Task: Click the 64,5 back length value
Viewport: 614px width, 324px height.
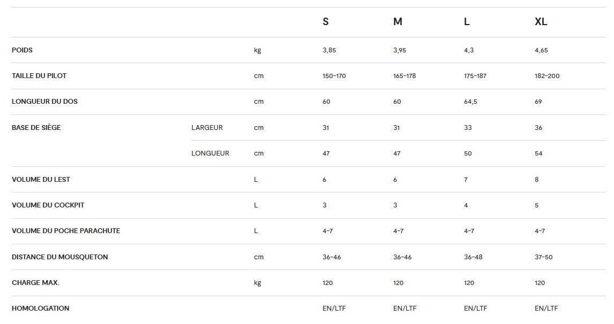Action: coord(470,102)
